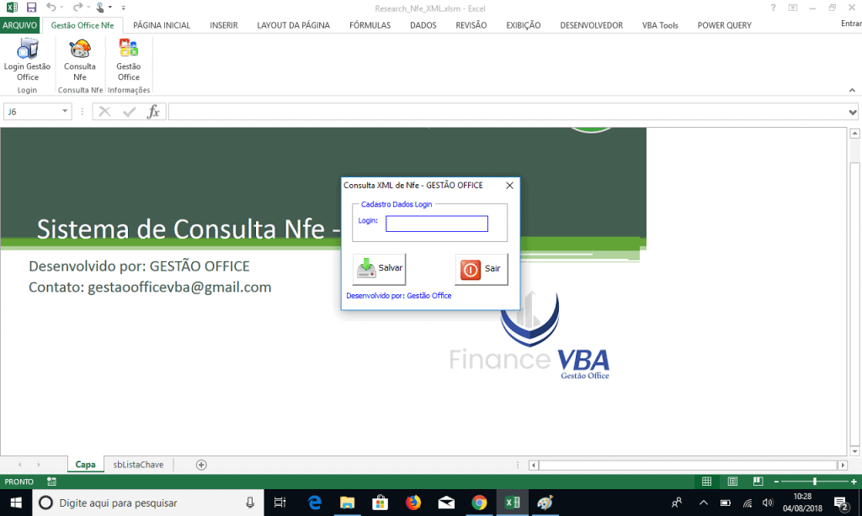
Task: Launch Consulta Nfe ribbon tool
Action: click(x=80, y=61)
